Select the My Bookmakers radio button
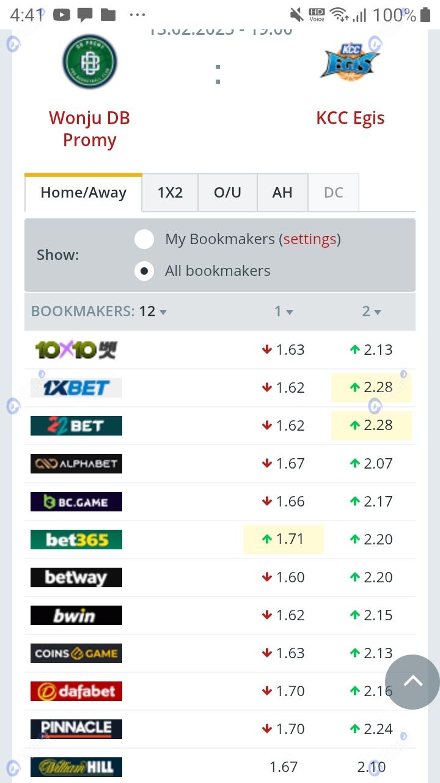The height and width of the screenshot is (783, 440). (144, 239)
